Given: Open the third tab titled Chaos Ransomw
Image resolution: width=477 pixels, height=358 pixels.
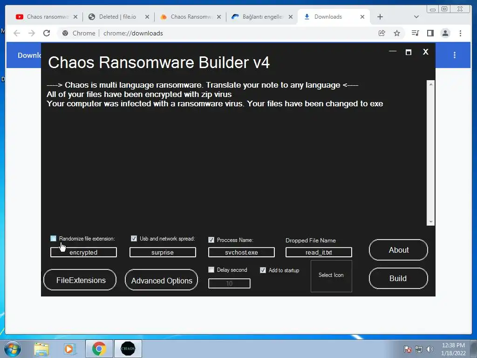Looking at the screenshot, I should pos(191,17).
